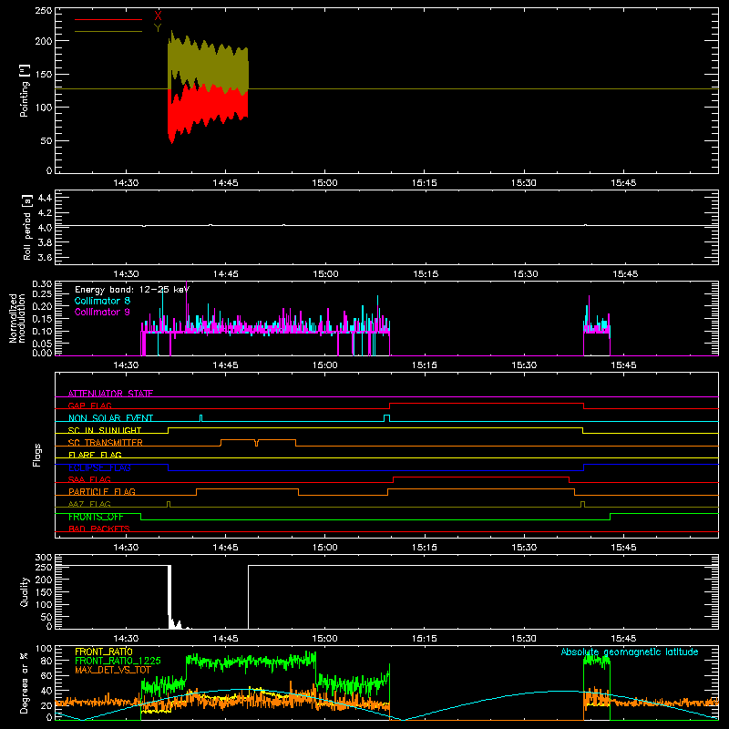Click the FRONTS_OFF flag label
The width and height of the screenshot is (729, 729).
[x=96, y=517]
